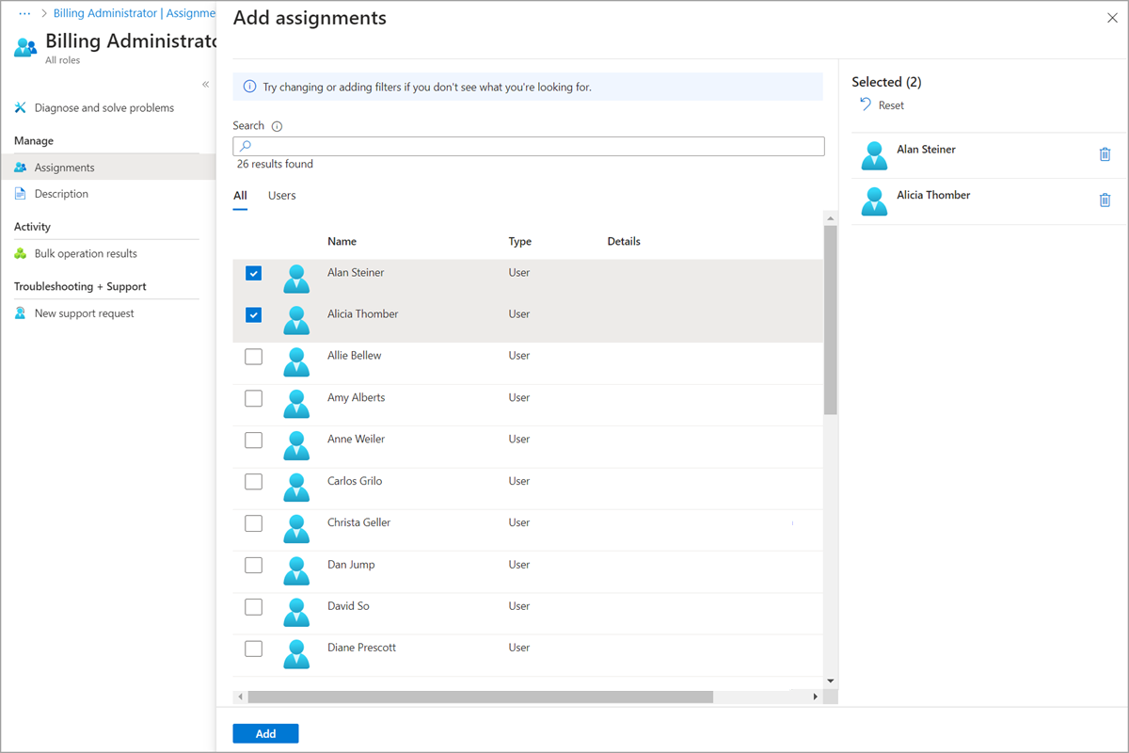Uncheck the Alan Steiner checkbox

coord(253,274)
